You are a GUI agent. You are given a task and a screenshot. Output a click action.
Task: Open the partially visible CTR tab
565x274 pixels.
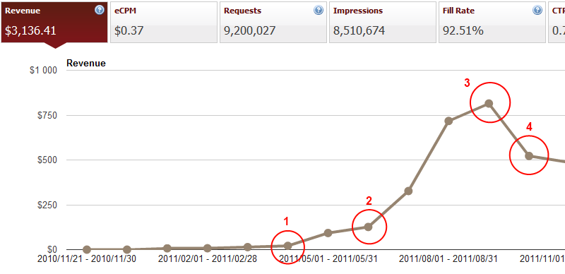(557, 23)
